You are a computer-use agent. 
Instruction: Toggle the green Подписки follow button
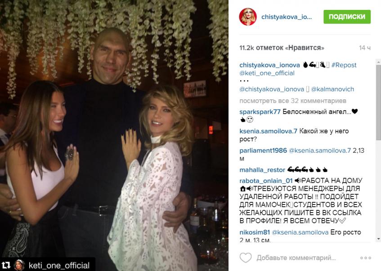347,17
